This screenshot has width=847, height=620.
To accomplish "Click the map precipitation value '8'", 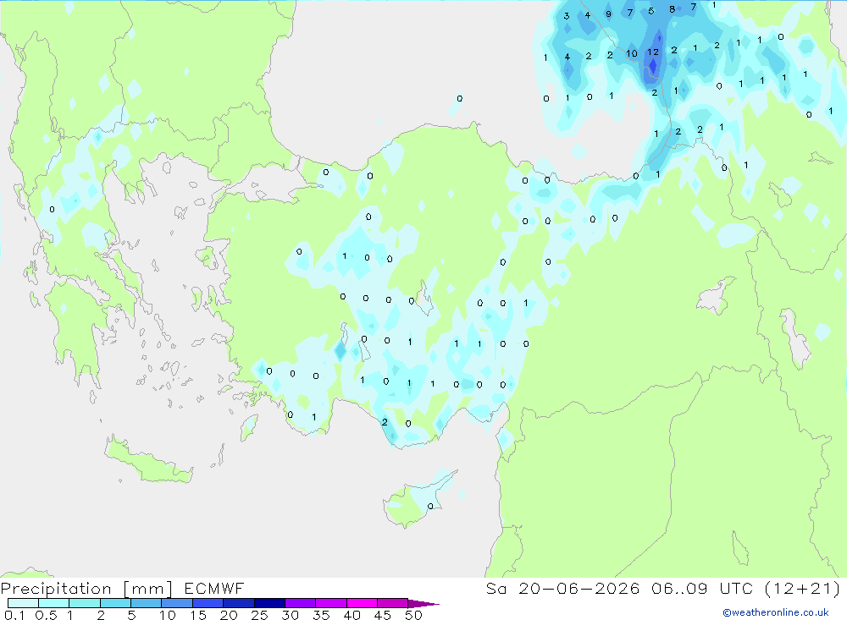I will tap(672, 9).
